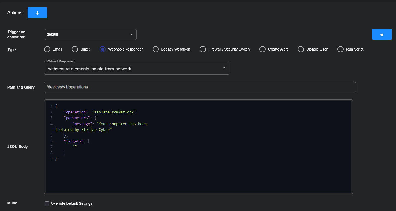The width and height of the screenshot is (396, 211).
Task: Select the Webhook Responder radio button
Action: (x=103, y=49)
